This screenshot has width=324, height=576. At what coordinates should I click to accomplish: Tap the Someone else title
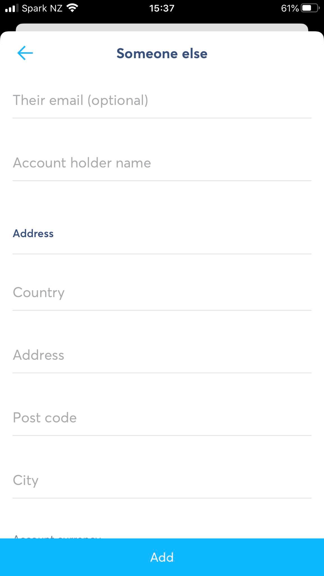coord(162,53)
